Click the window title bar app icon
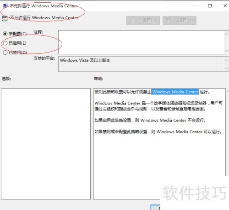Image resolution: width=229 pixels, height=210 pixels. (x=5, y=6)
